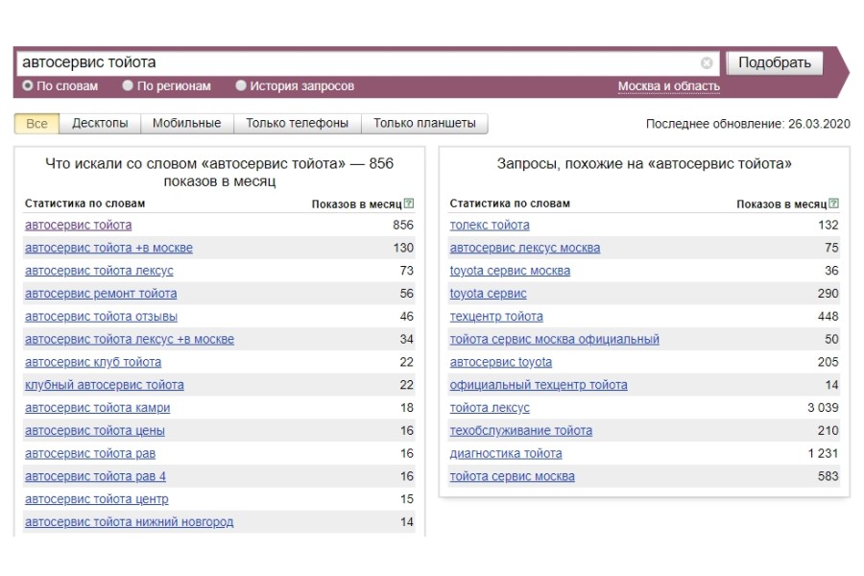Open the 'автосервис тойота отзывы' query link
The image size is (864, 576).
pos(101,317)
